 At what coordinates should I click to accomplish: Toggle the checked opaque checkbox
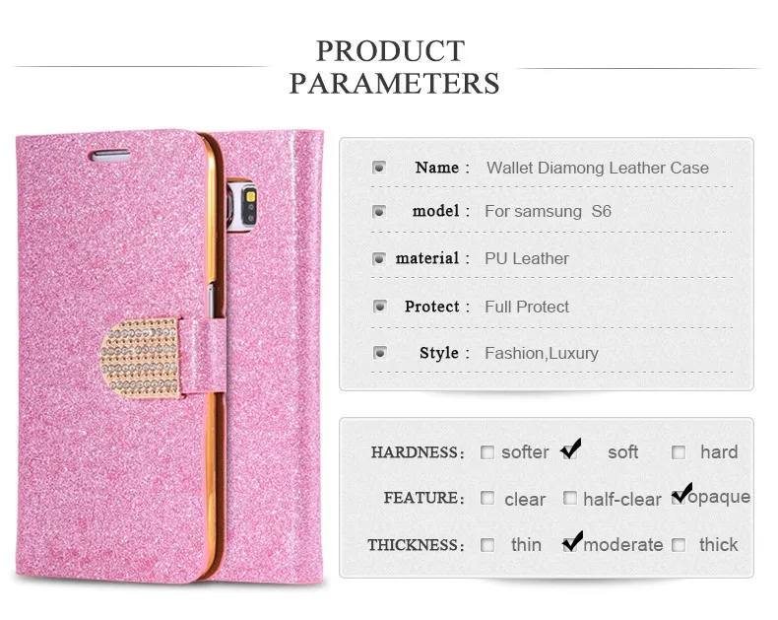pyautogui.click(x=681, y=495)
